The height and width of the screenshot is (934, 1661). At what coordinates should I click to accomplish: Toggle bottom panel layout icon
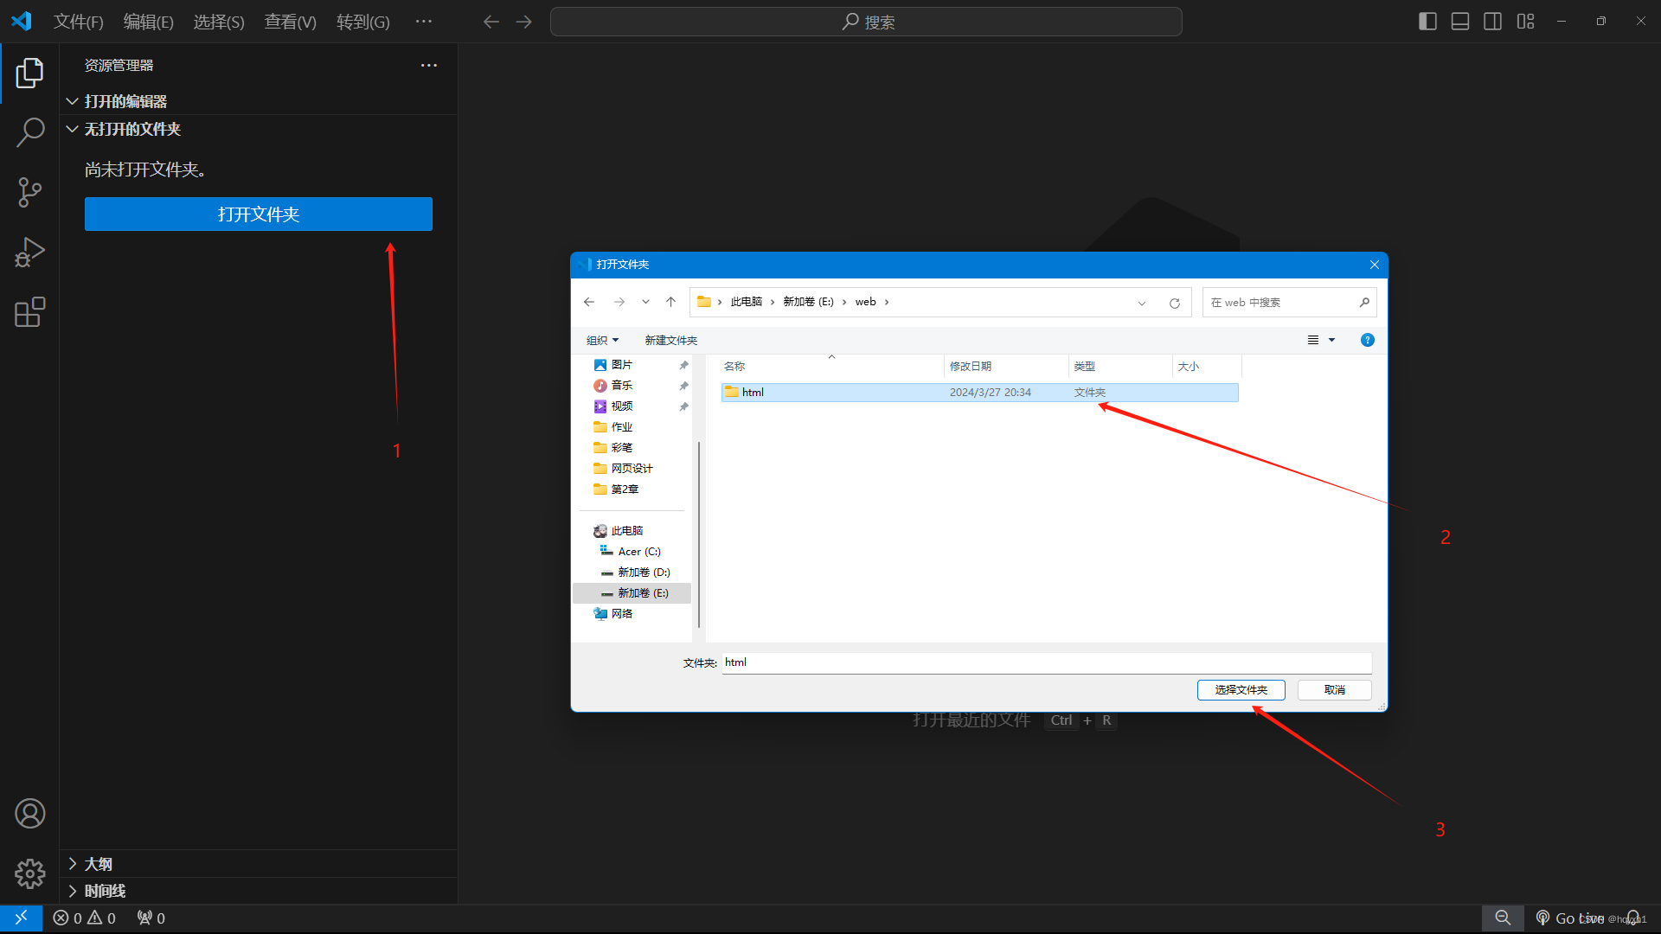click(x=1460, y=22)
